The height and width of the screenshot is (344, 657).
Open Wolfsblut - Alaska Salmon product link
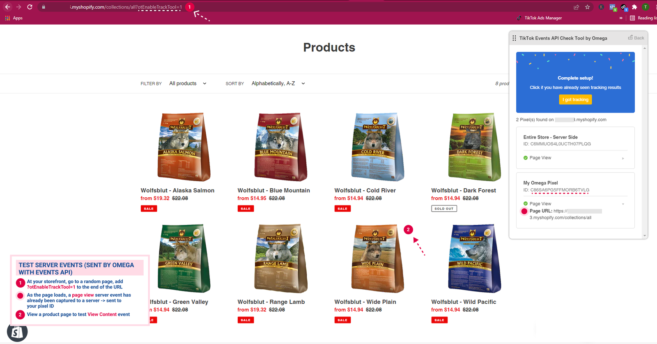[x=177, y=190]
